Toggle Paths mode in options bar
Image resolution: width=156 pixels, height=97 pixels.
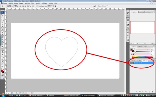pos(10,6)
